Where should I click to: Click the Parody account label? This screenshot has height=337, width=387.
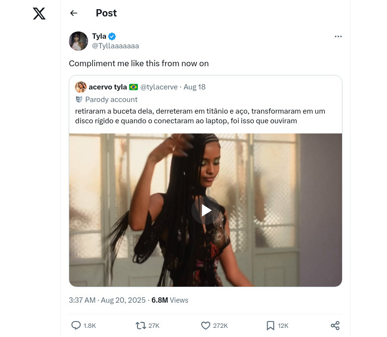(x=111, y=100)
